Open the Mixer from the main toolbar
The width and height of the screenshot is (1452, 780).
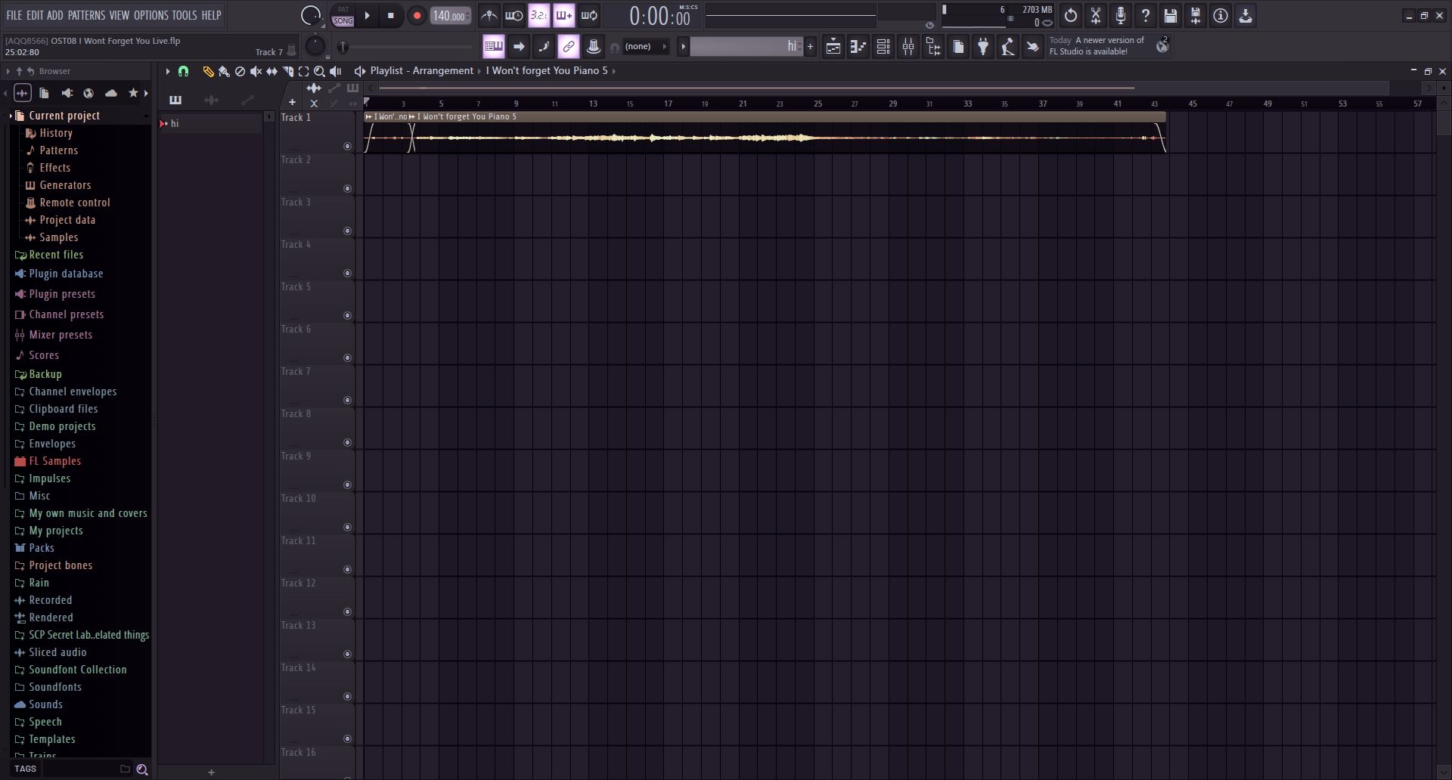point(908,46)
